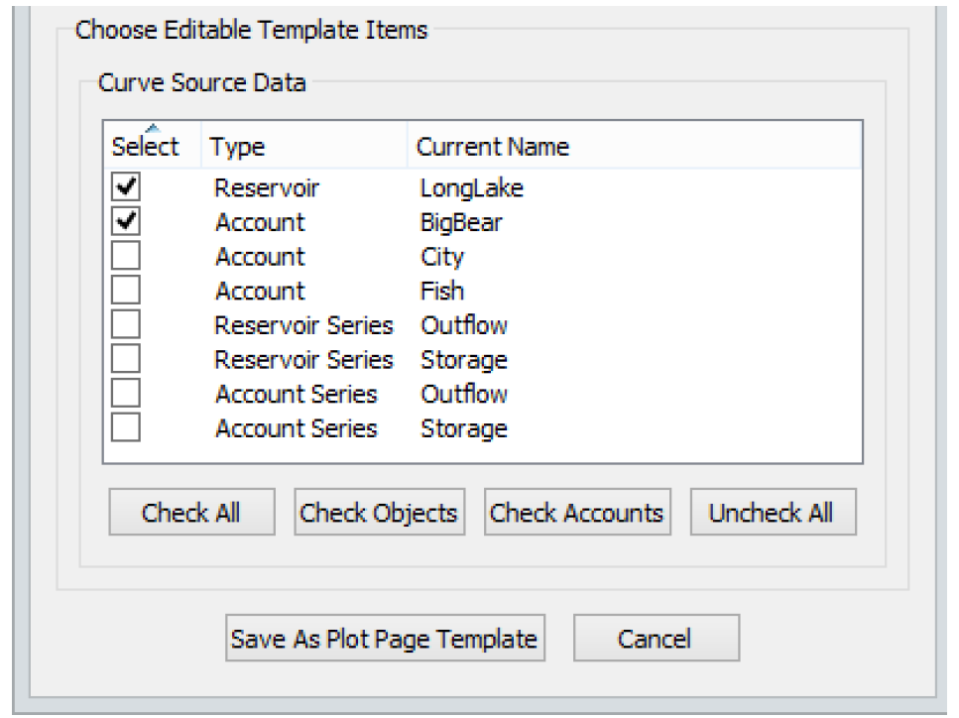Select the Fish name cell in the list
This screenshot has height=718, width=959.
pyautogui.click(x=440, y=292)
